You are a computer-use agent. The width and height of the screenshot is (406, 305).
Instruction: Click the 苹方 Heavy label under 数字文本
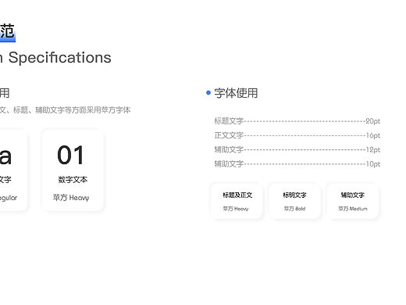coord(71,198)
